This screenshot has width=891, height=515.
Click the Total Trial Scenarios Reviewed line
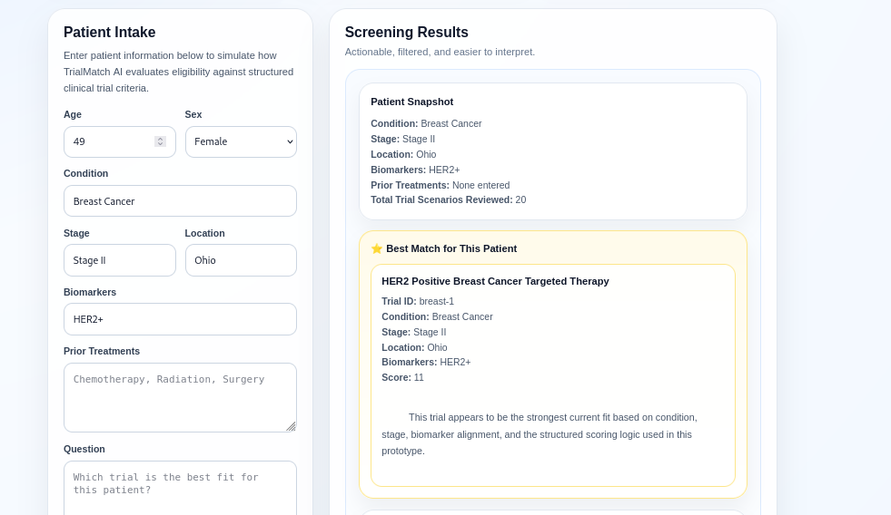click(x=448, y=199)
